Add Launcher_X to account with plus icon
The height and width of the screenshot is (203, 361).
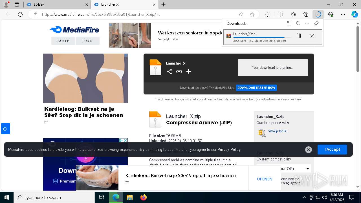click(x=188, y=72)
